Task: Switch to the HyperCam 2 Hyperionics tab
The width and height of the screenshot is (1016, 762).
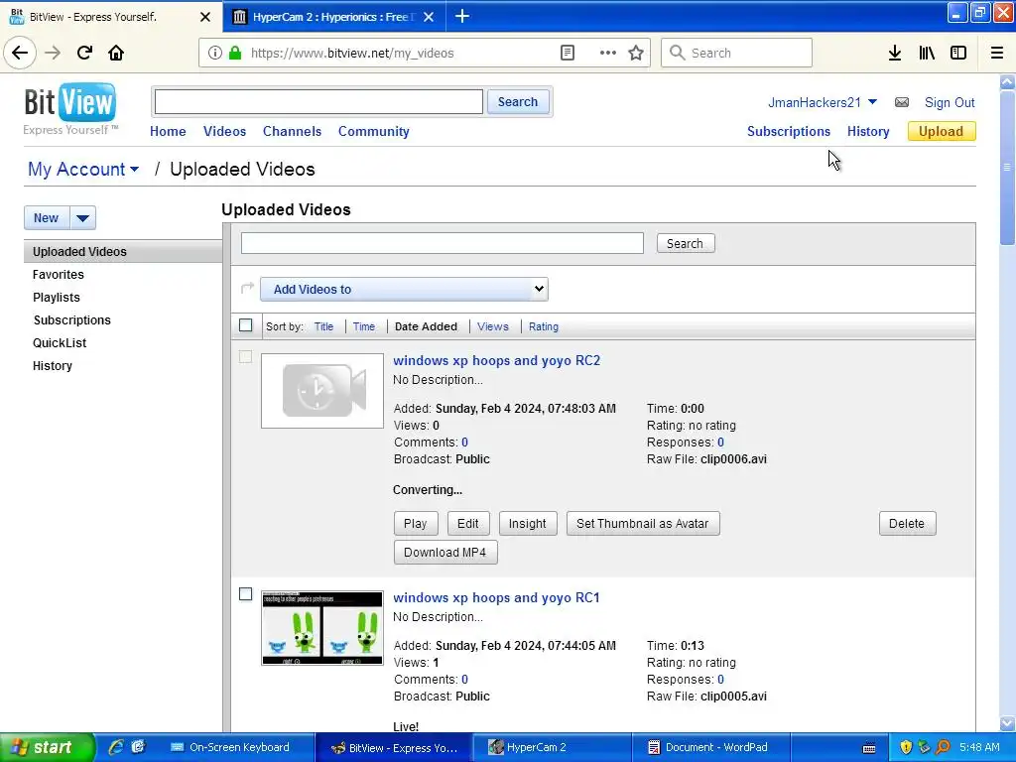Action: tap(333, 17)
